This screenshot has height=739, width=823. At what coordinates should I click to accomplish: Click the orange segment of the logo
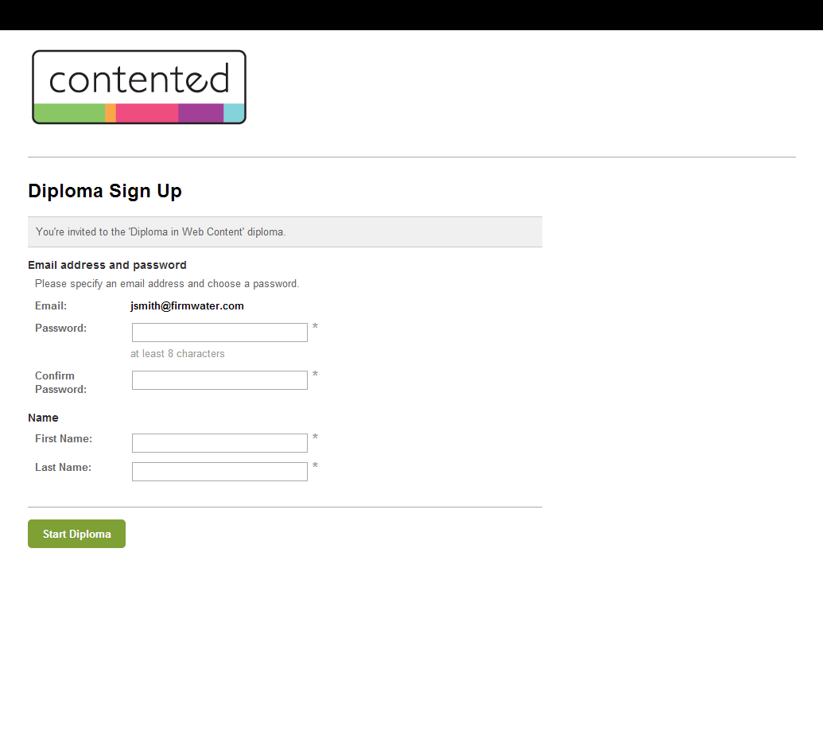tap(111, 113)
